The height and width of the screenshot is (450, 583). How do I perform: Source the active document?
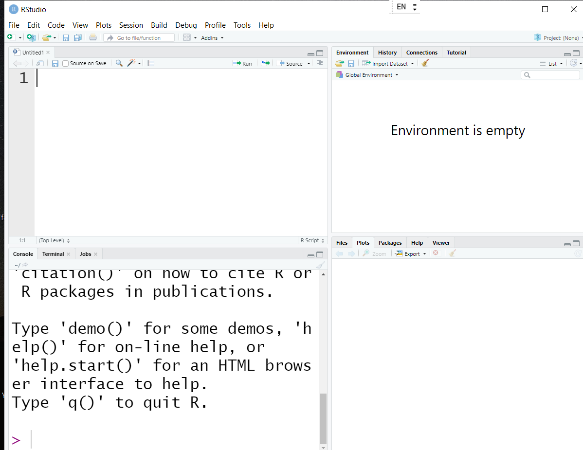(x=289, y=64)
